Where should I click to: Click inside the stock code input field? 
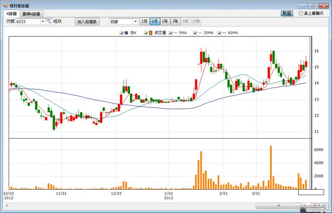coord(28,22)
